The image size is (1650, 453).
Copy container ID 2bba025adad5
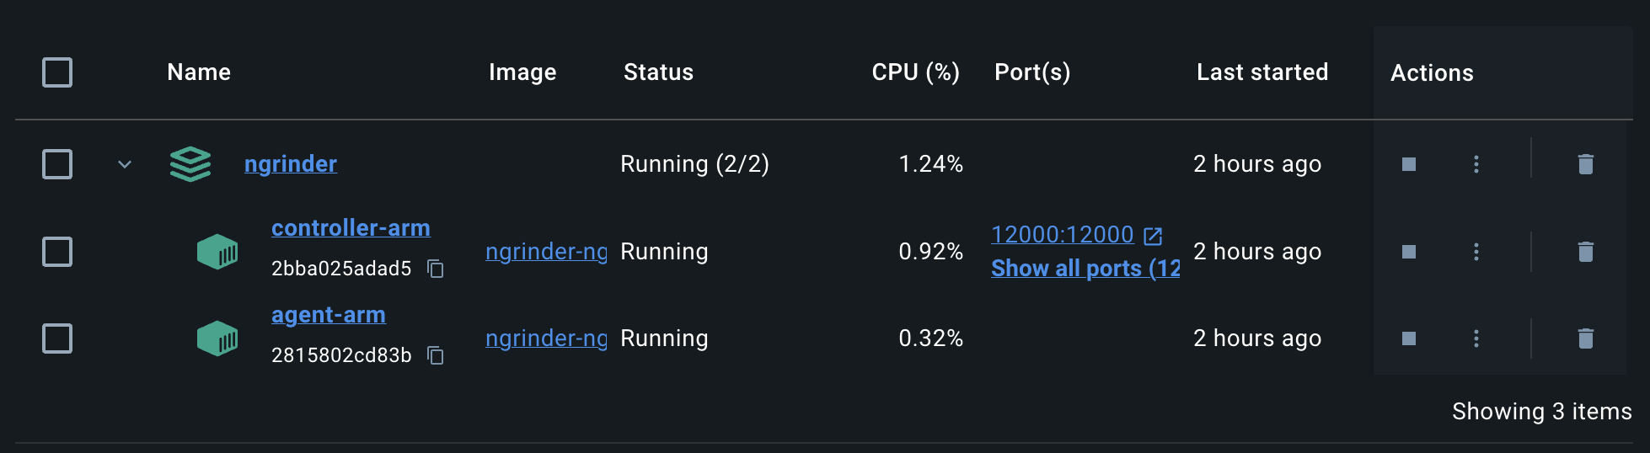[436, 269]
